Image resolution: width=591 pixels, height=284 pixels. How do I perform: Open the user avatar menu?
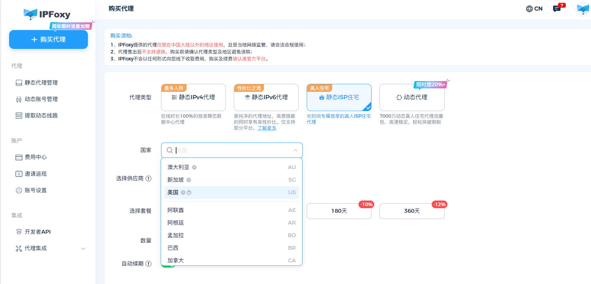point(583,9)
